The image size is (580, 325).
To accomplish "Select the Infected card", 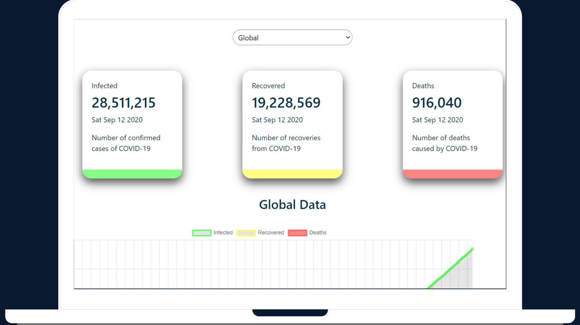I will (132, 124).
